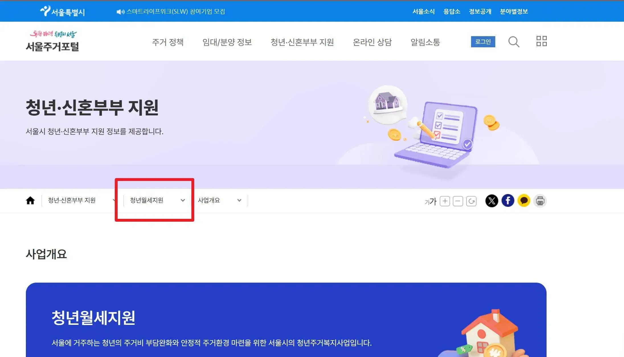The height and width of the screenshot is (357, 624).
Task: Select the 임대/분양 정보 menu
Action: point(226,42)
